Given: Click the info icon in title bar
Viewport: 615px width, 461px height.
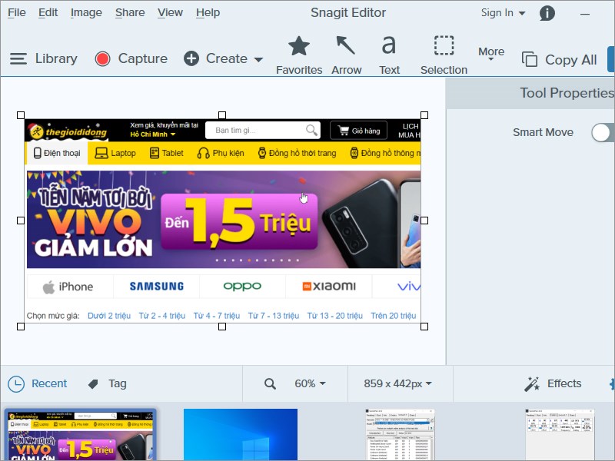Looking at the screenshot, I should point(547,13).
